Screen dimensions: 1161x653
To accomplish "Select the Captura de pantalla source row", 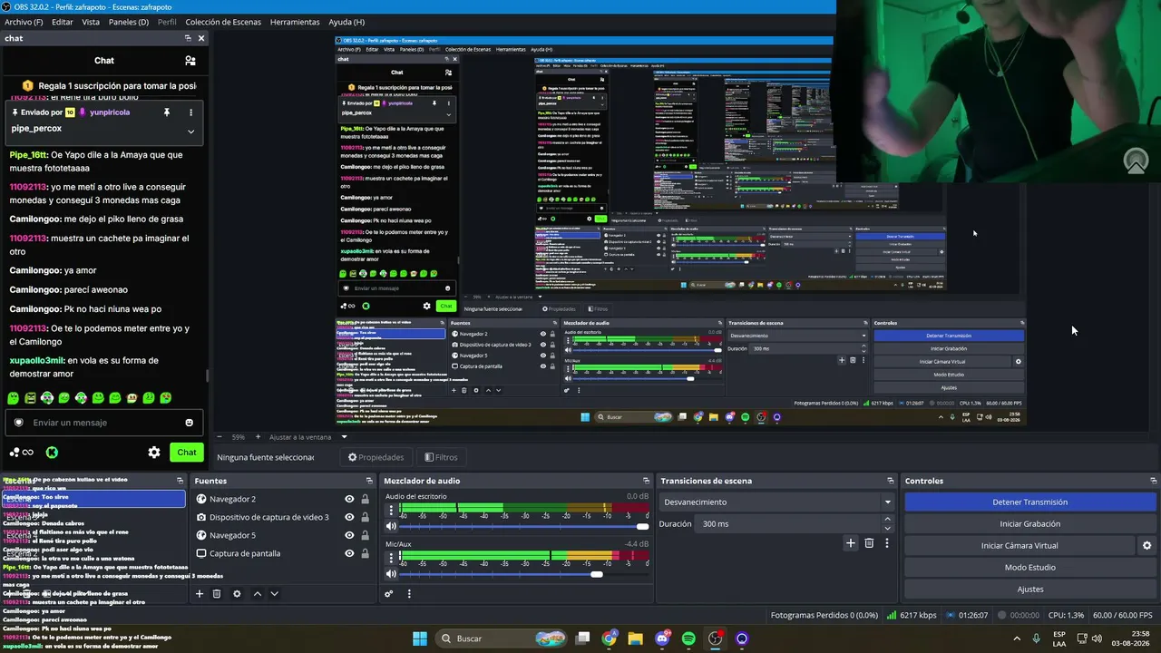I will click(282, 553).
